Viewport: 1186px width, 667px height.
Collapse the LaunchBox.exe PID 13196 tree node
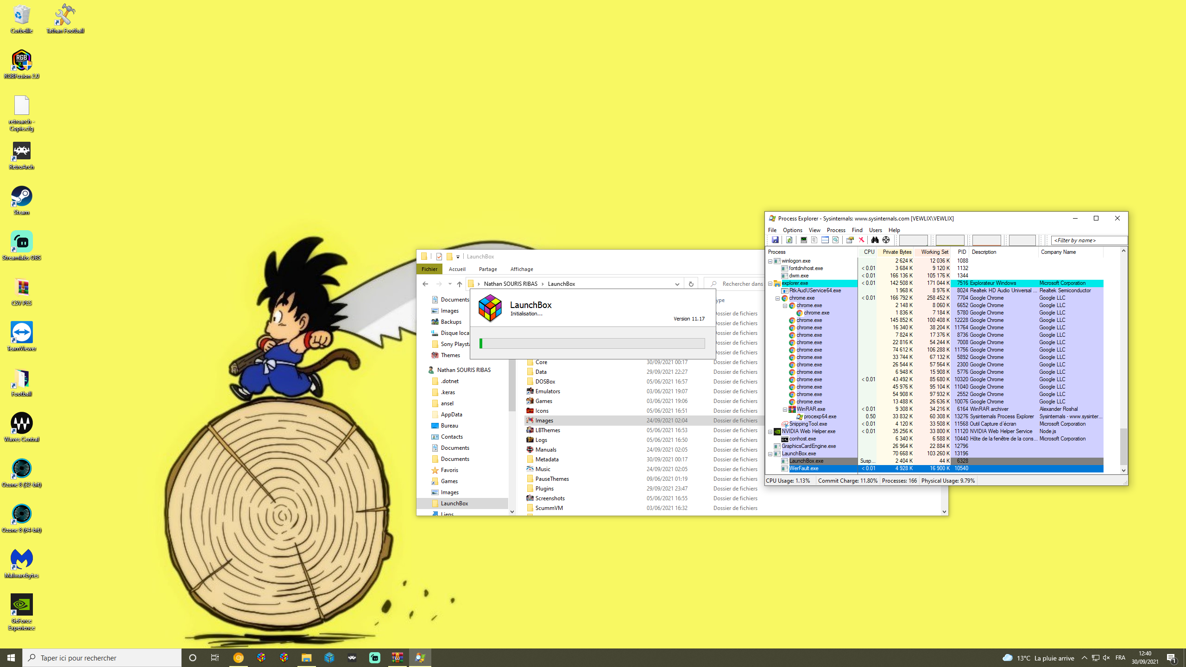pyautogui.click(x=770, y=454)
